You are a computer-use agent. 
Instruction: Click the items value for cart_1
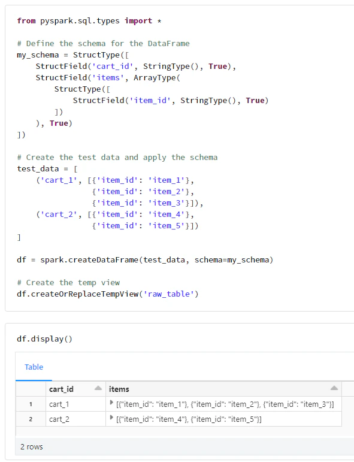[225, 404]
